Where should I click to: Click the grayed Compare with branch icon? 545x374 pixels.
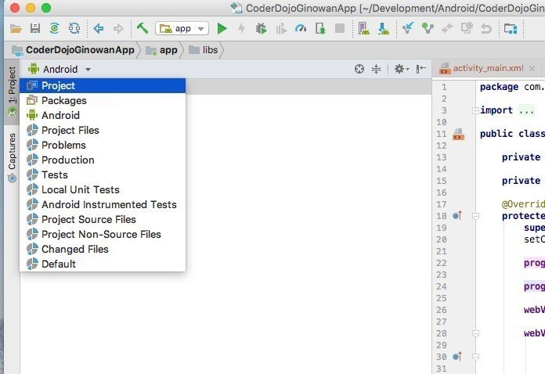[447, 28]
